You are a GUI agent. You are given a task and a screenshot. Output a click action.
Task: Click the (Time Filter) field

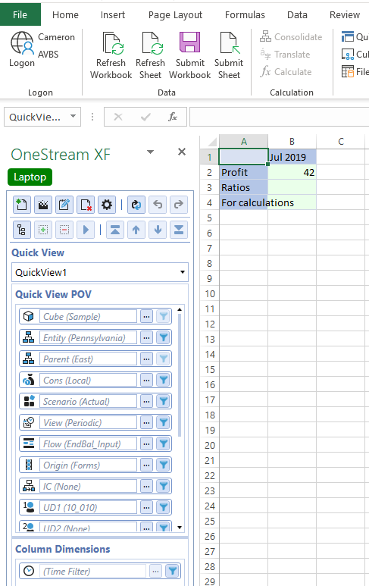(92, 571)
